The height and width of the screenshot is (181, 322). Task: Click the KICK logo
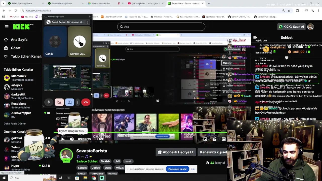[23, 27]
